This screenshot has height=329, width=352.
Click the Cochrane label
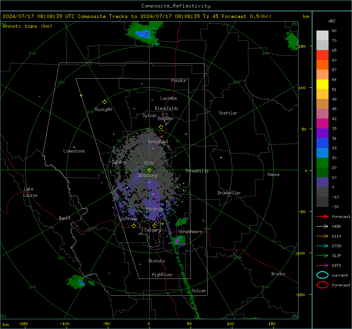128,219
